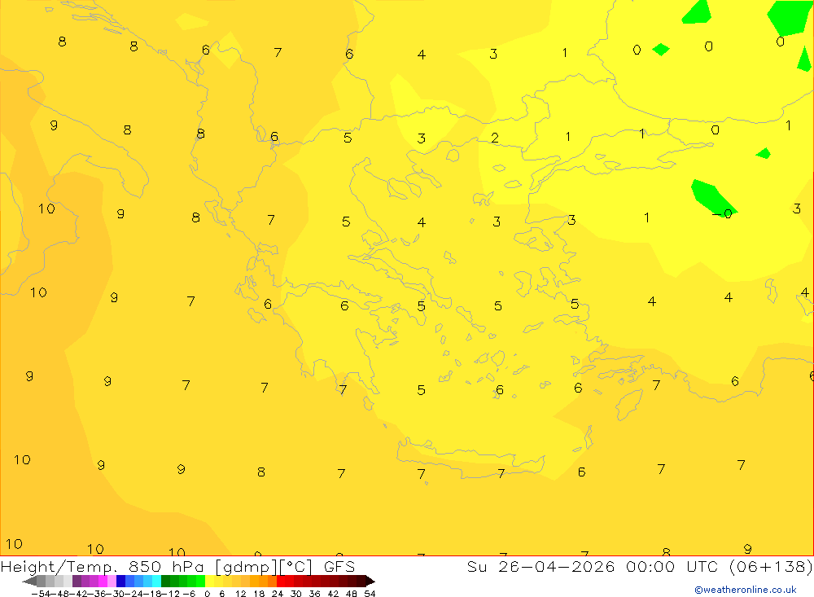Click the "-42" legend label

[x=79, y=594]
